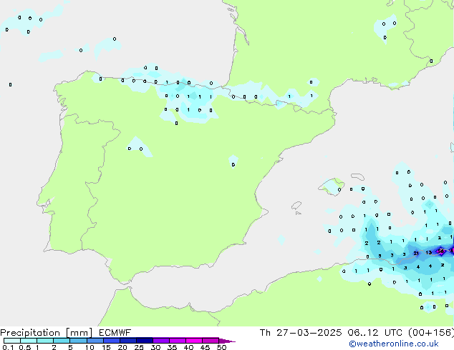Click the 'Precipitation' title text
This screenshot has height=350, width=454.
(30, 333)
